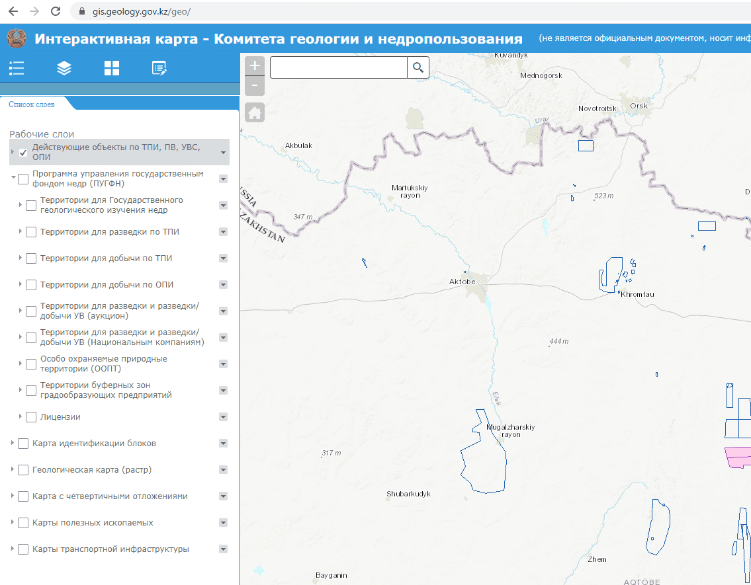Expand Геологическая карта (растр) group
751x585 pixels.
coord(13,469)
